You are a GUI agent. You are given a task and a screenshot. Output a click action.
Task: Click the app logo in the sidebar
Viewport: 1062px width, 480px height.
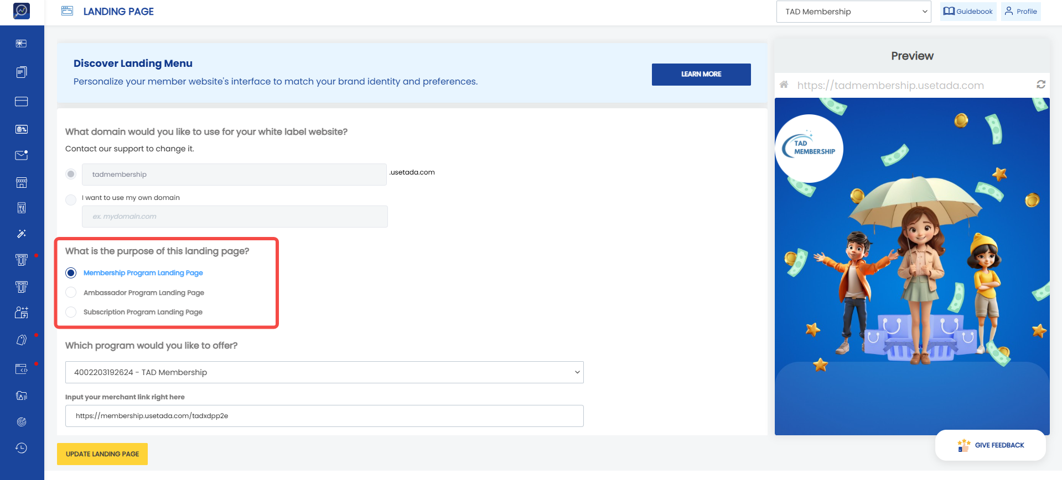pos(22,10)
